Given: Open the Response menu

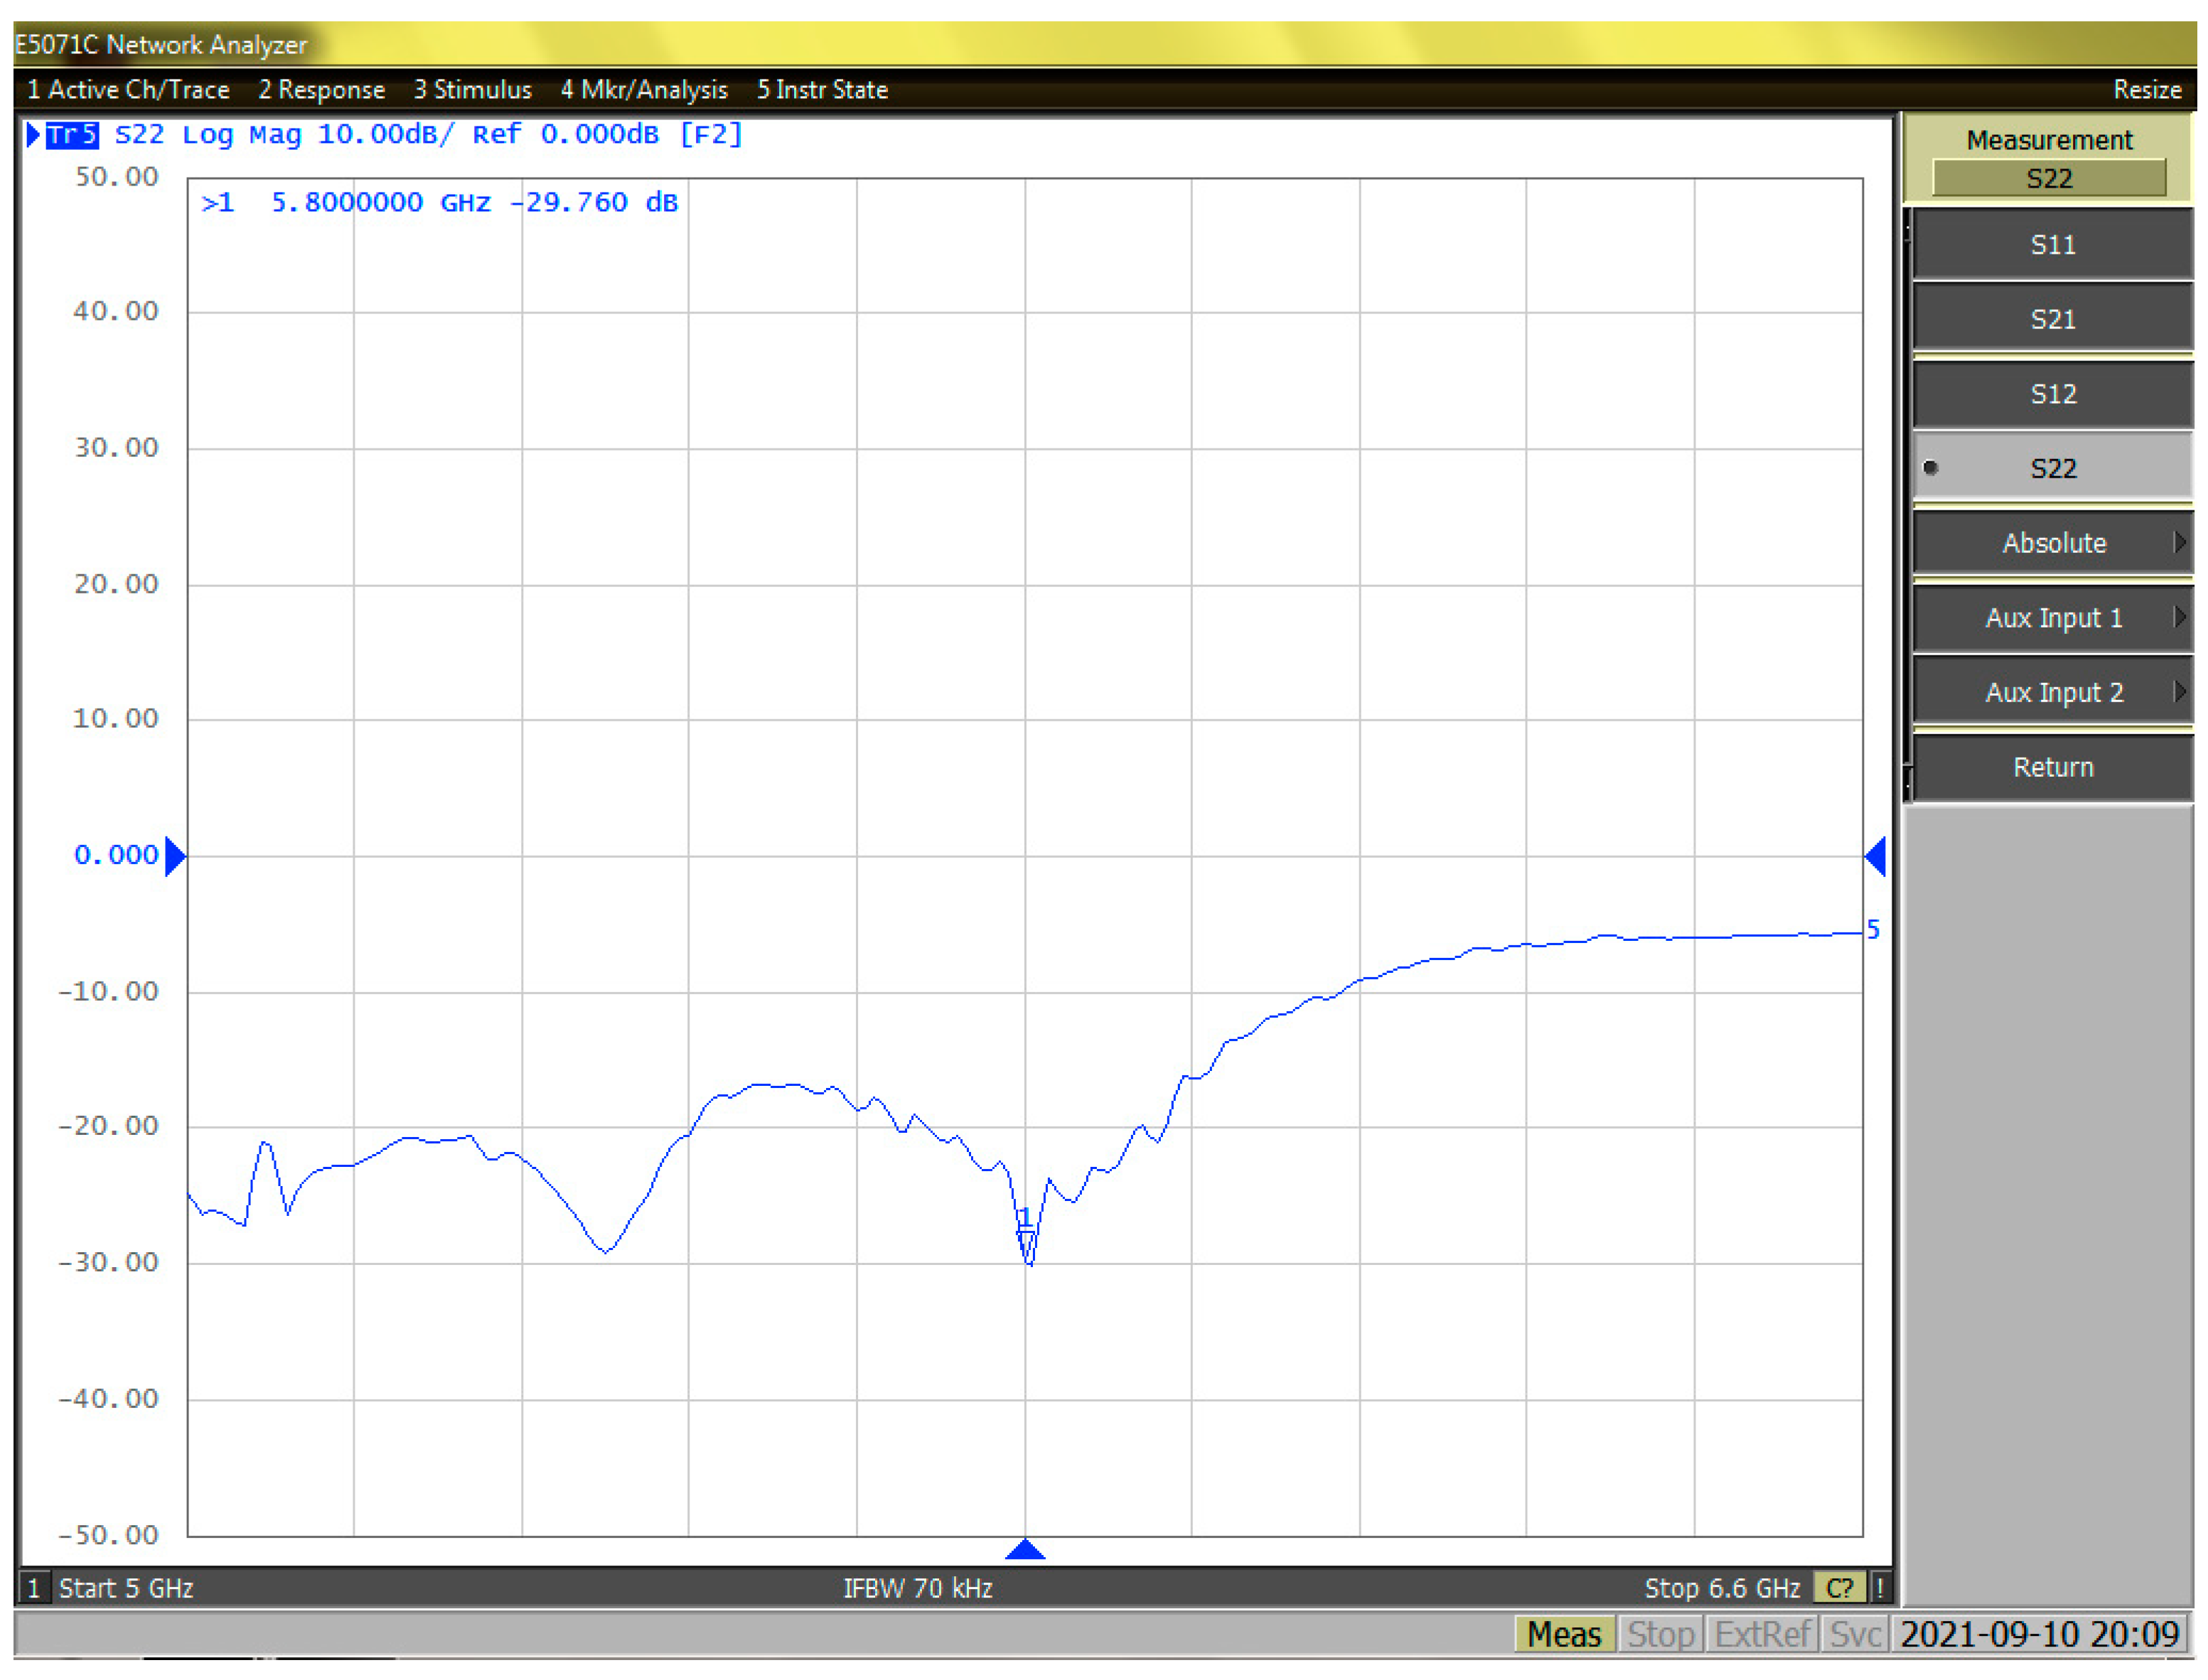Looking at the screenshot, I should (321, 90).
